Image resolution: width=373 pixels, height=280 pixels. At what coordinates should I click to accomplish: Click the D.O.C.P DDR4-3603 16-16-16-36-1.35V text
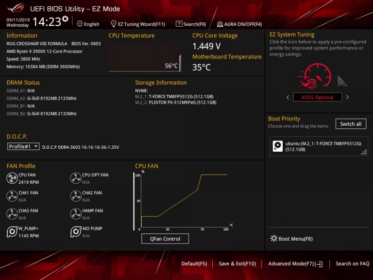81,147
